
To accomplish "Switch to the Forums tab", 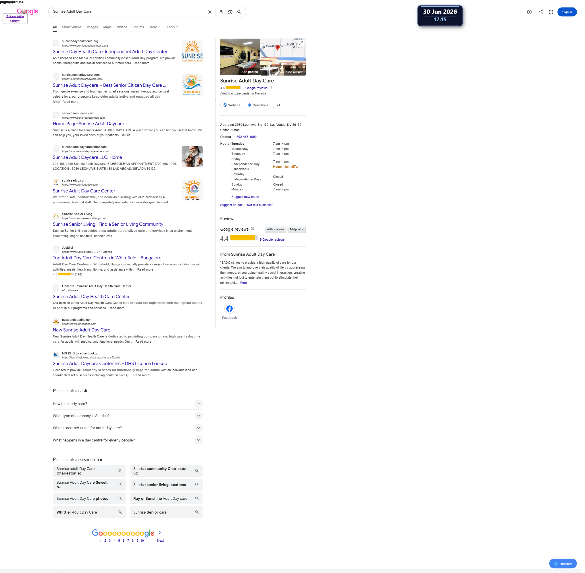I will click(x=138, y=27).
